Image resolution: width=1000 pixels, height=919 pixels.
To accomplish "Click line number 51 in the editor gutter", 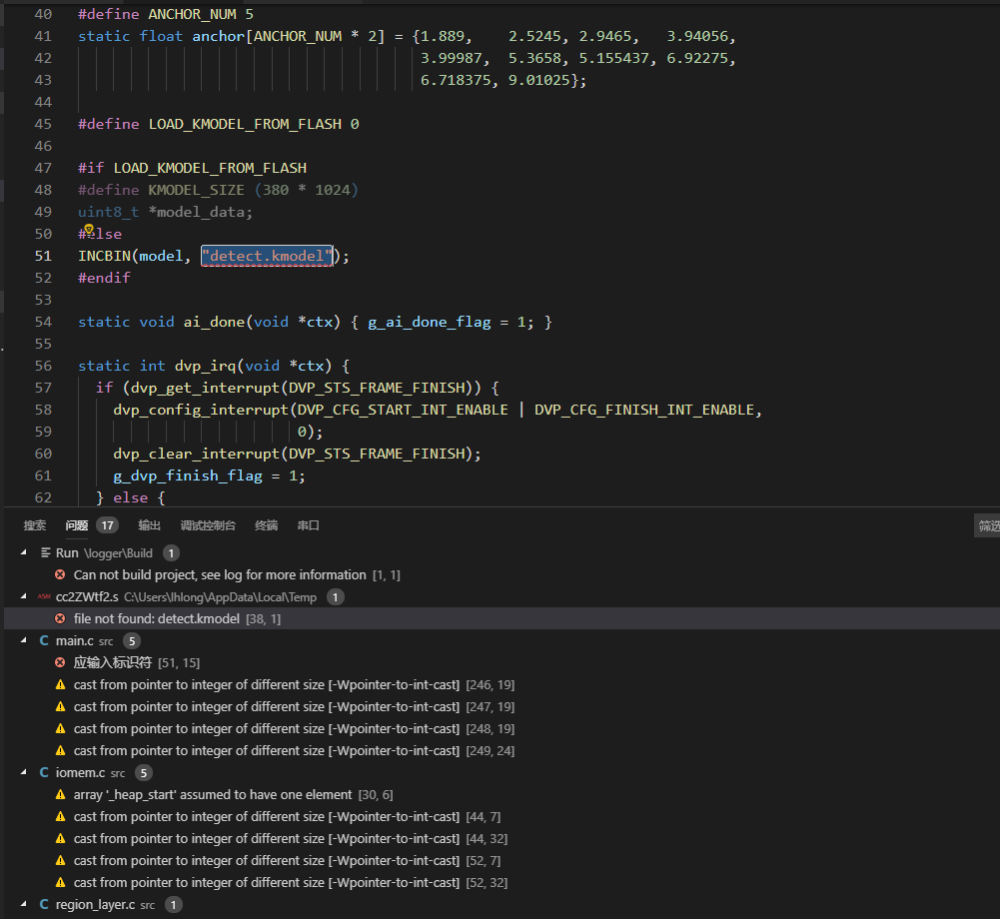I will (42, 256).
